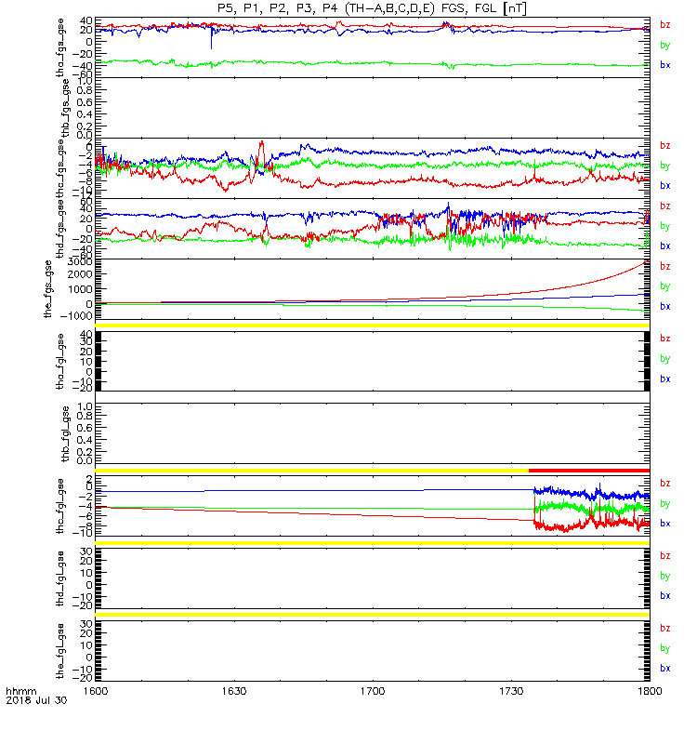The image size is (697, 744).
Task: Click the bz legend of tha_fgl_gse panel
Action: click(x=665, y=339)
